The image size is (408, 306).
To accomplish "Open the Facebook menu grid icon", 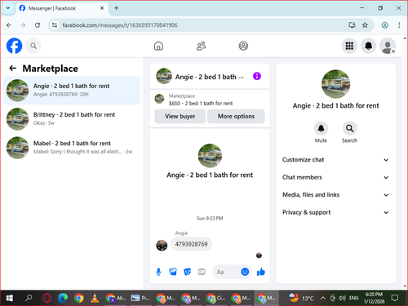I will [x=349, y=46].
